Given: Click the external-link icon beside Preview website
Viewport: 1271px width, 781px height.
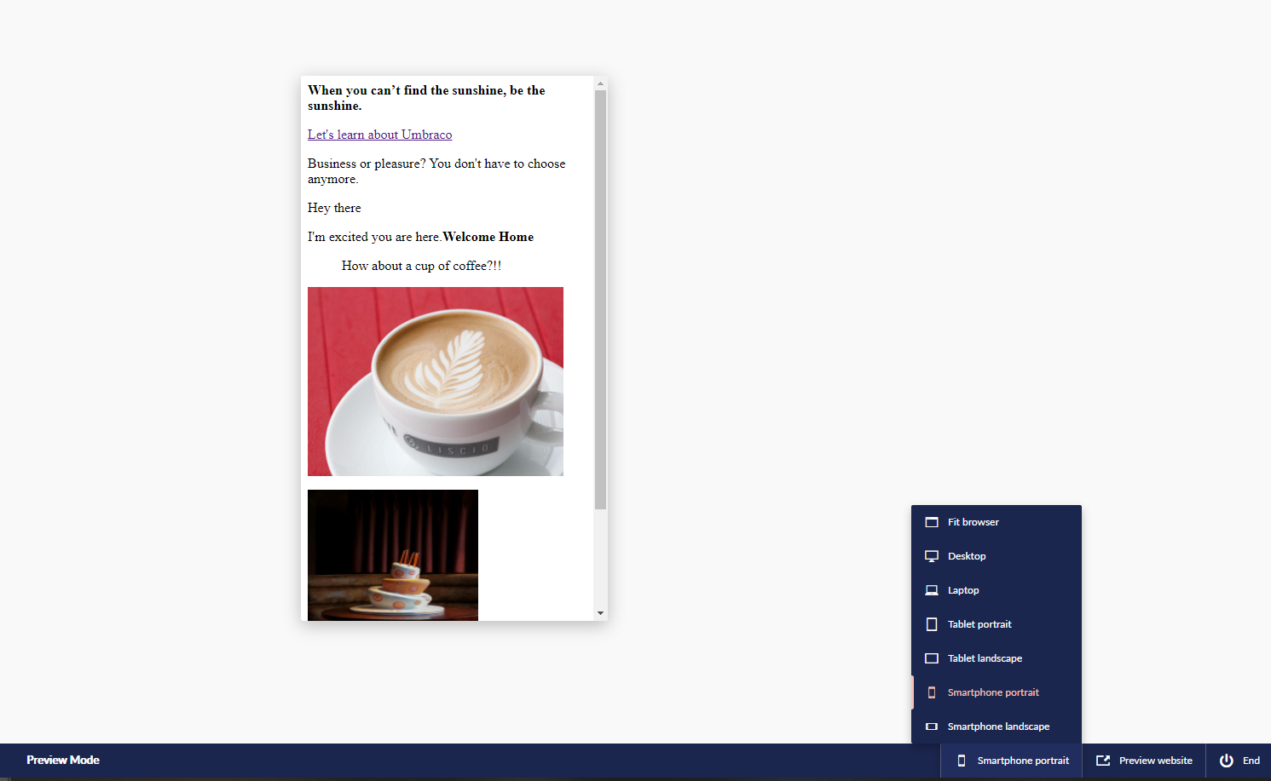Looking at the screenshot, I should click(1102, 760).
